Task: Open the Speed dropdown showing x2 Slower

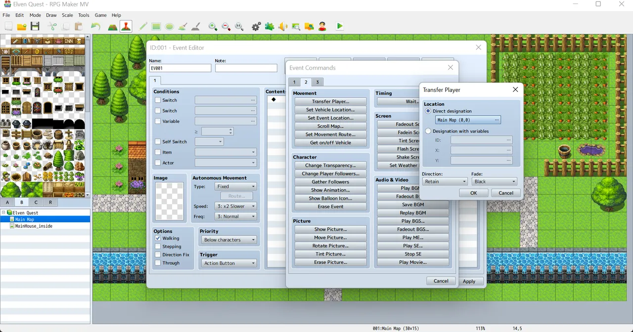Action: point(236,206)
